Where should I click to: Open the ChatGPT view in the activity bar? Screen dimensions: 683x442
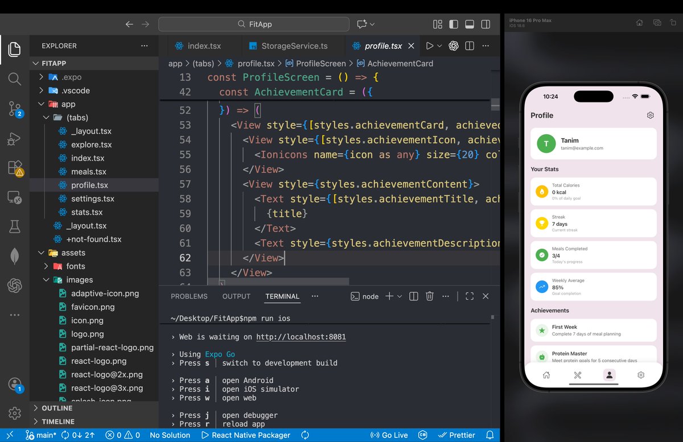[15, 286]
